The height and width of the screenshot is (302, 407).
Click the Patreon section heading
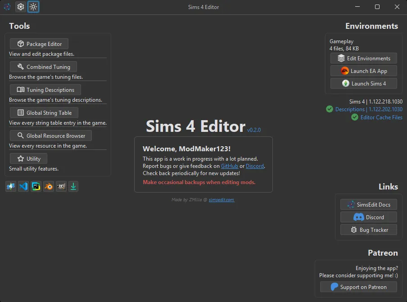[x=383, y=252]
